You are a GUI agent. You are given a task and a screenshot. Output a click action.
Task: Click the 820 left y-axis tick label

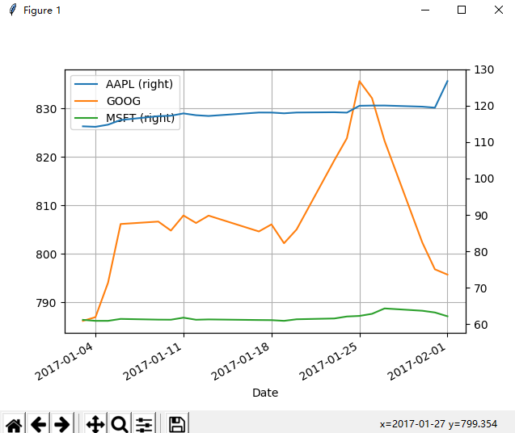click(x=46, y=158)
